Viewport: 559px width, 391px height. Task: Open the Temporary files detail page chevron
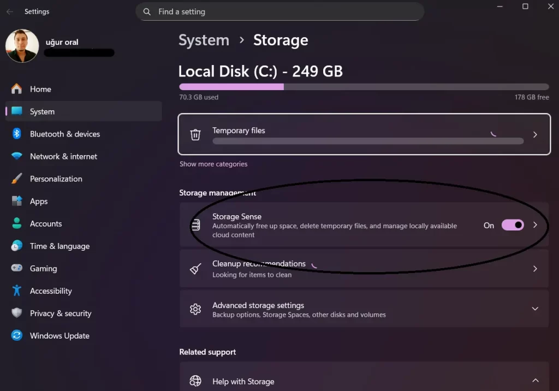(536, 134)
